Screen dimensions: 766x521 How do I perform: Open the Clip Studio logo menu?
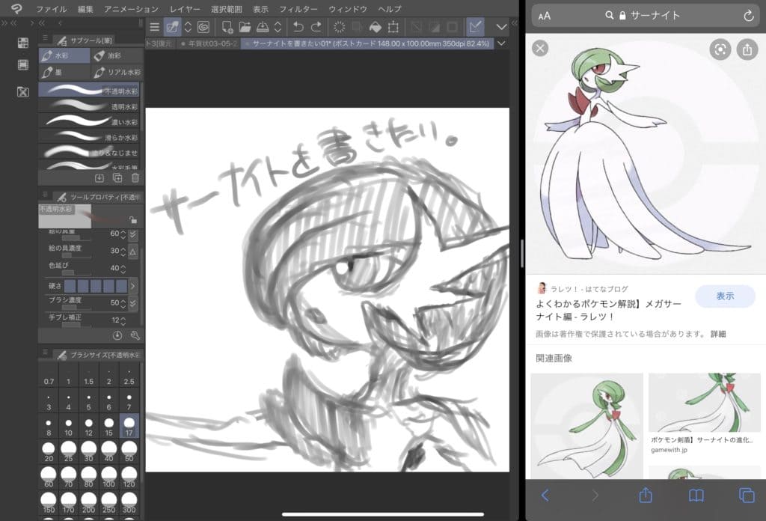click(x=16, y=9)
